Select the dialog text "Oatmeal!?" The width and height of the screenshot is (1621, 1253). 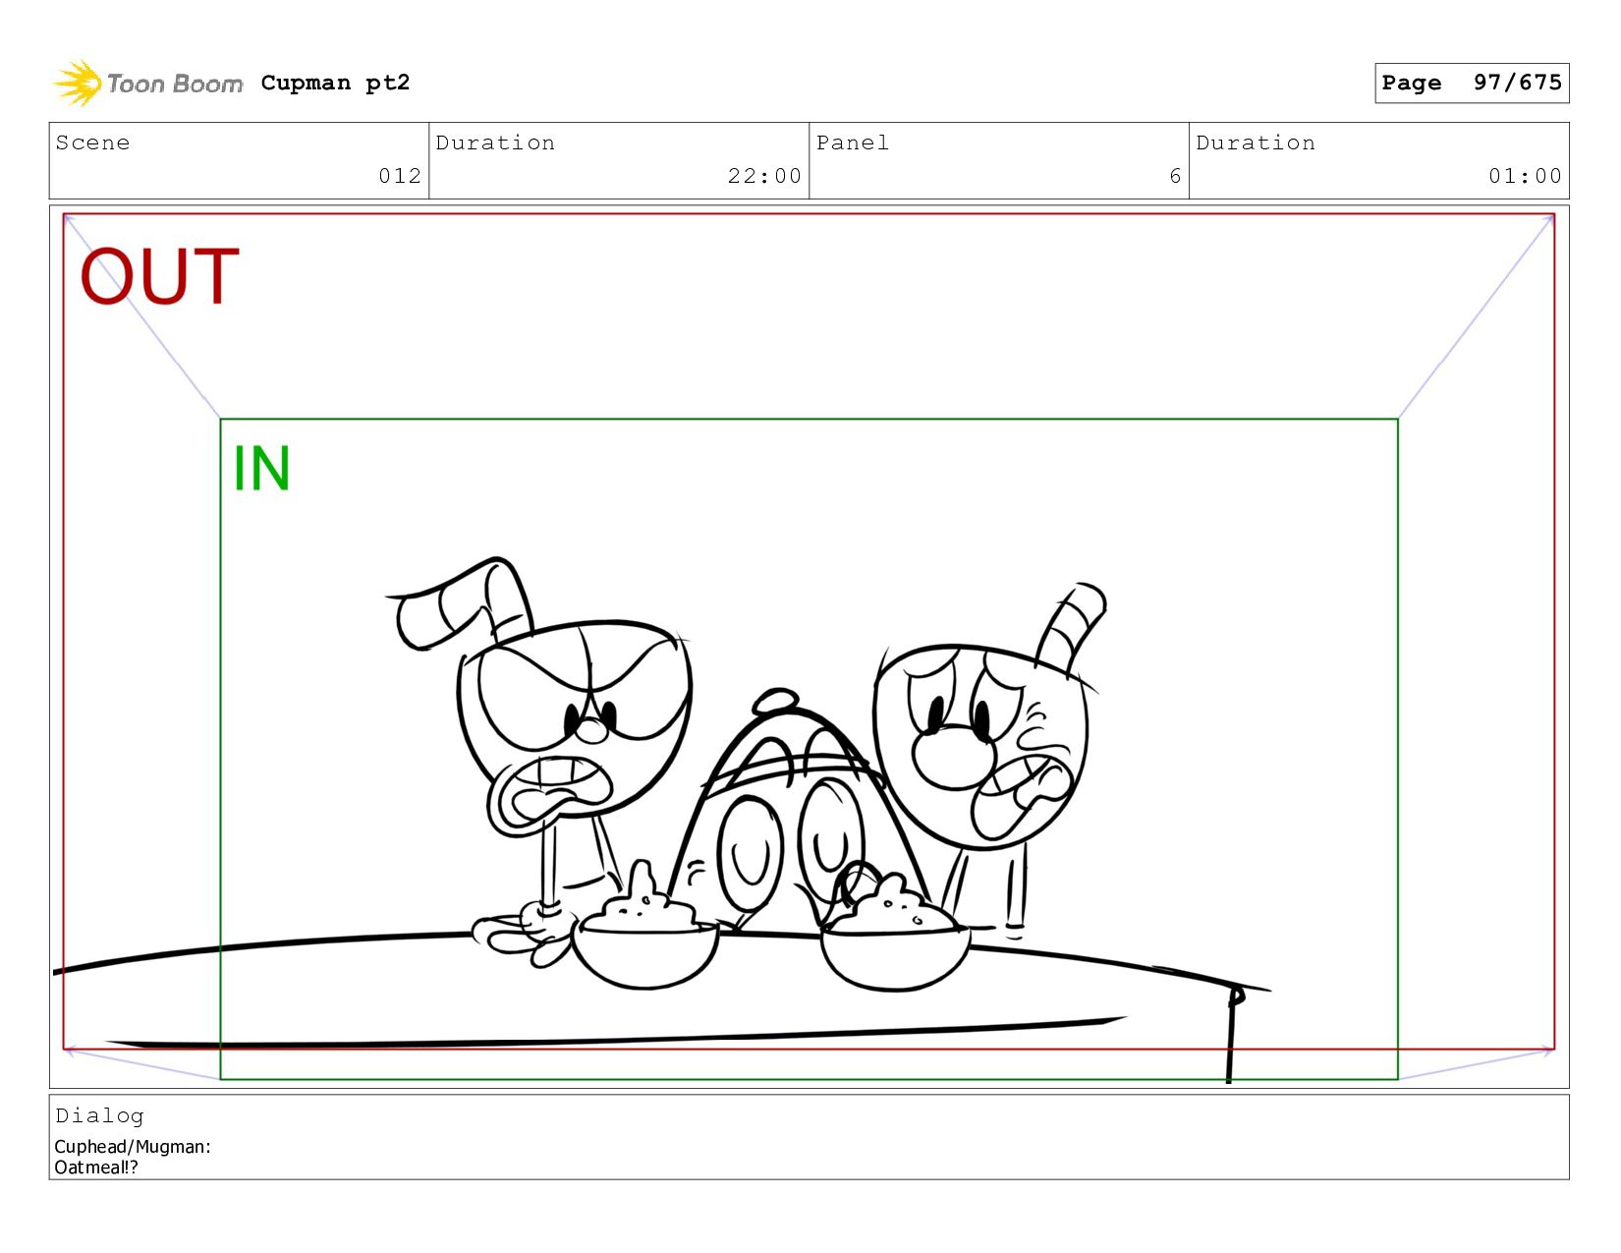pos(96,1168)
